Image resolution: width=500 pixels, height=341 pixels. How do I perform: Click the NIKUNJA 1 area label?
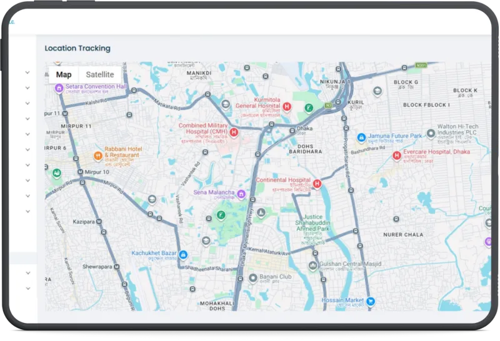click(x=335, y=82)
